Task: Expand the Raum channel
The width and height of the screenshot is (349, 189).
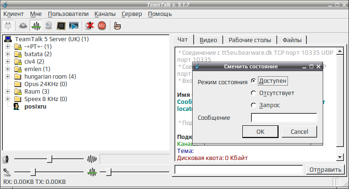Action: pyautogui.click(x=8, y=92)
